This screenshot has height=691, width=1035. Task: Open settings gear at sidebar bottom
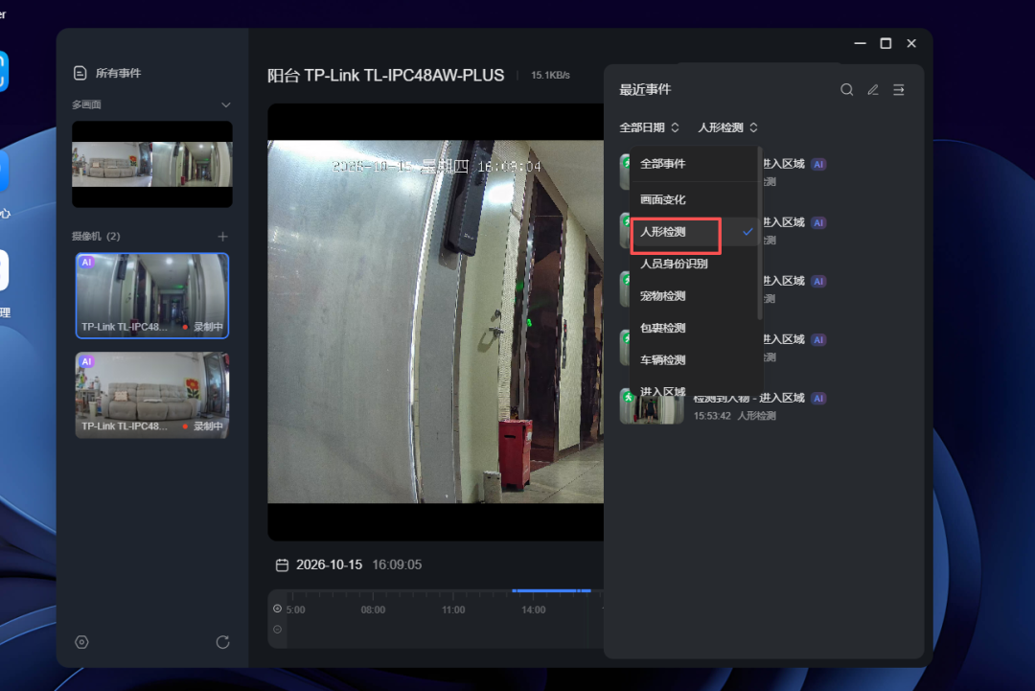81,642
